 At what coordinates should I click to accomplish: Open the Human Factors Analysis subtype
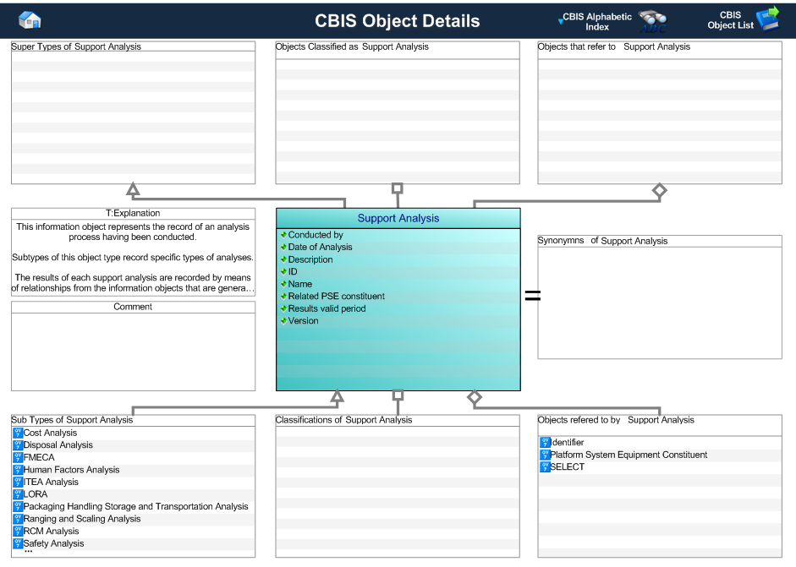[x=72, y=470]
